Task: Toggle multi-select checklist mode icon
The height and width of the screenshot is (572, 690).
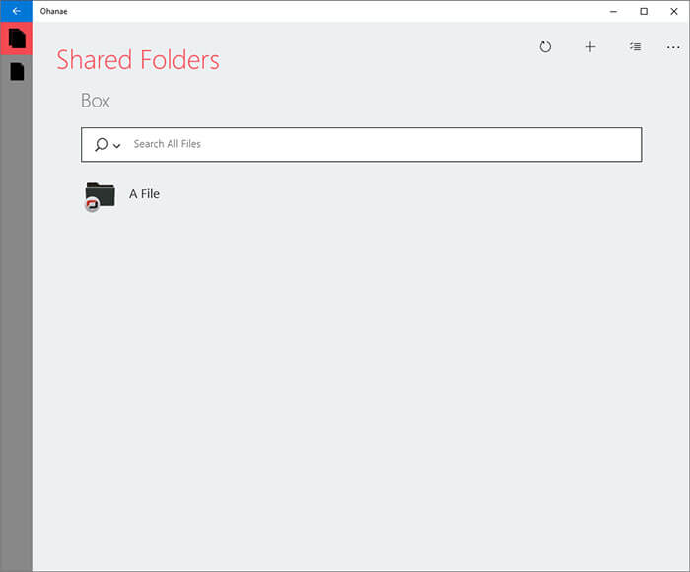Action: point(635,46)
